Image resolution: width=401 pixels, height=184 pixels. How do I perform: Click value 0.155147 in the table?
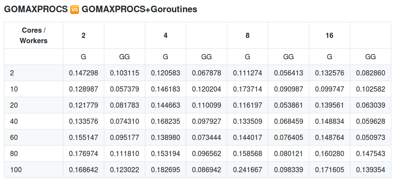pyautogui.click(x=84, y=137)
